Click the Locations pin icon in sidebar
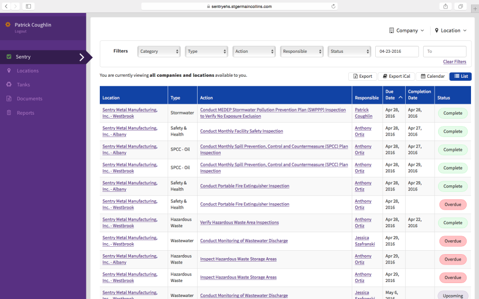The image size is (479, 299). (x=9, y=70)
